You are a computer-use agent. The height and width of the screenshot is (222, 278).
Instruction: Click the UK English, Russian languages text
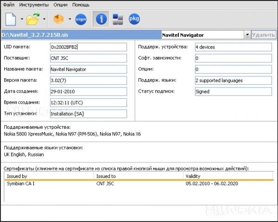(24, 154)
